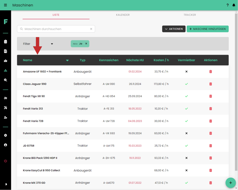Sort by Typ column header
The height and width of the screenshot is (190, 238).
point(83,60)
